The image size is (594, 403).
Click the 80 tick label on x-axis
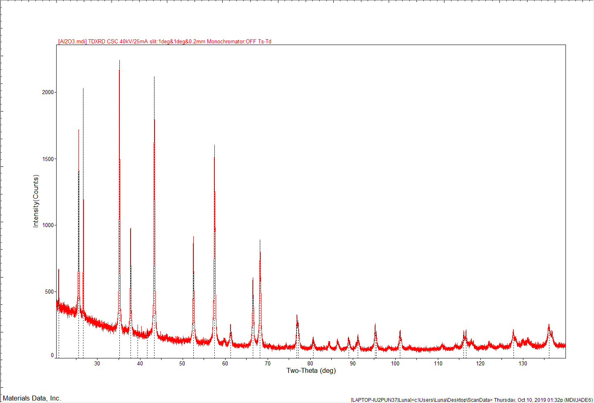point(310,363)
